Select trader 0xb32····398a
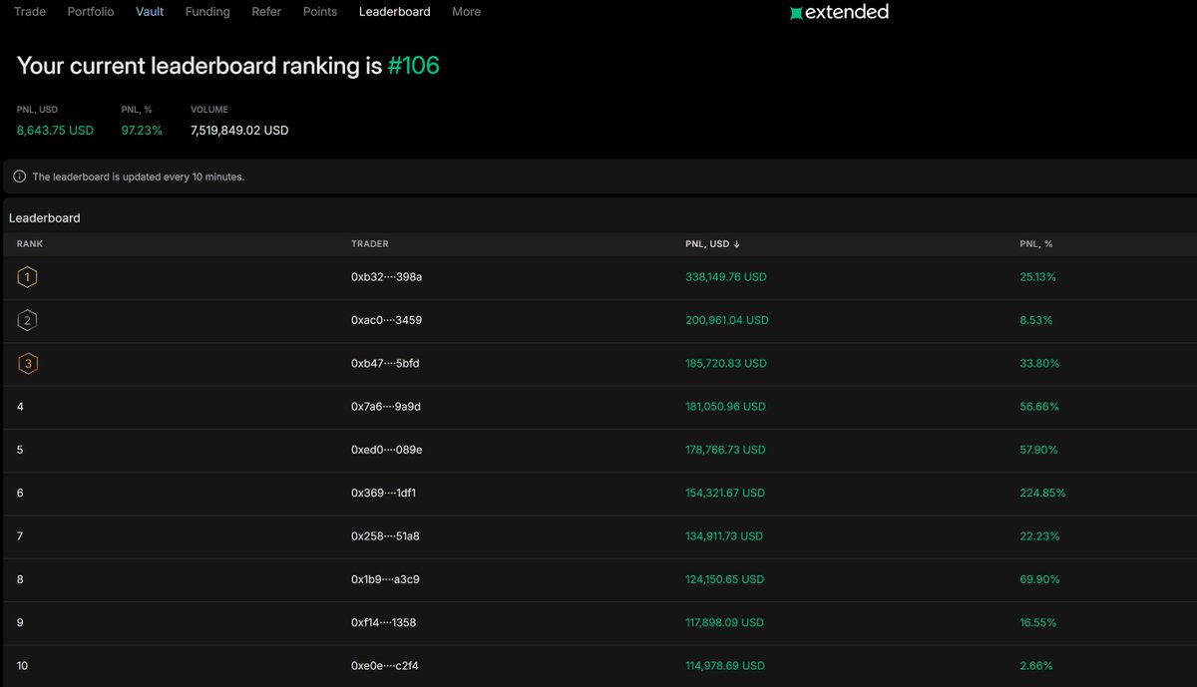 (387, 276)
